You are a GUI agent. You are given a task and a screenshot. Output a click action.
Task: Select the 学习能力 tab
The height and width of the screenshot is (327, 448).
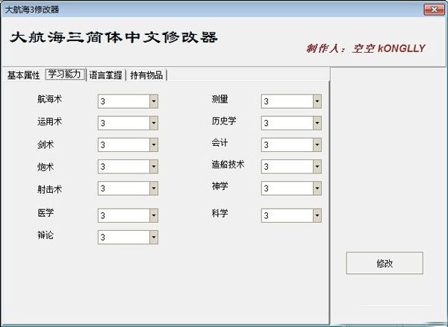click(66, 74)
